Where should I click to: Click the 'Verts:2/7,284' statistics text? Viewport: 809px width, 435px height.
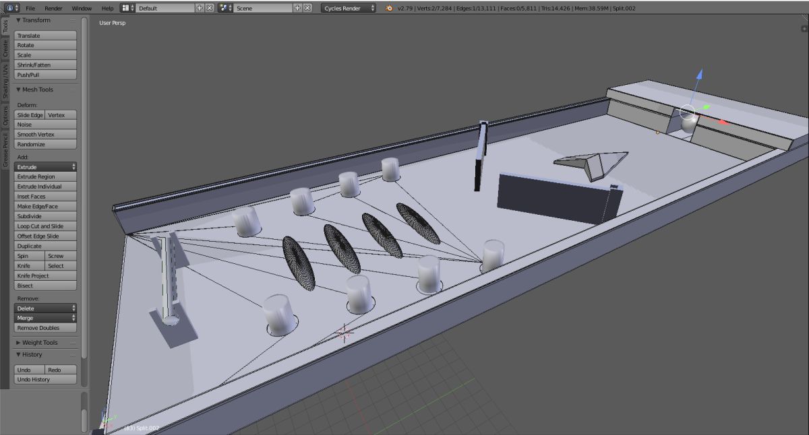(x=439, y=8)
